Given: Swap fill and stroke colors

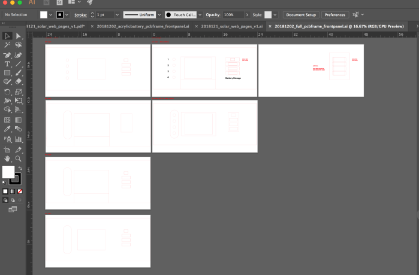Looking at the screenshot, I should 20,168.
